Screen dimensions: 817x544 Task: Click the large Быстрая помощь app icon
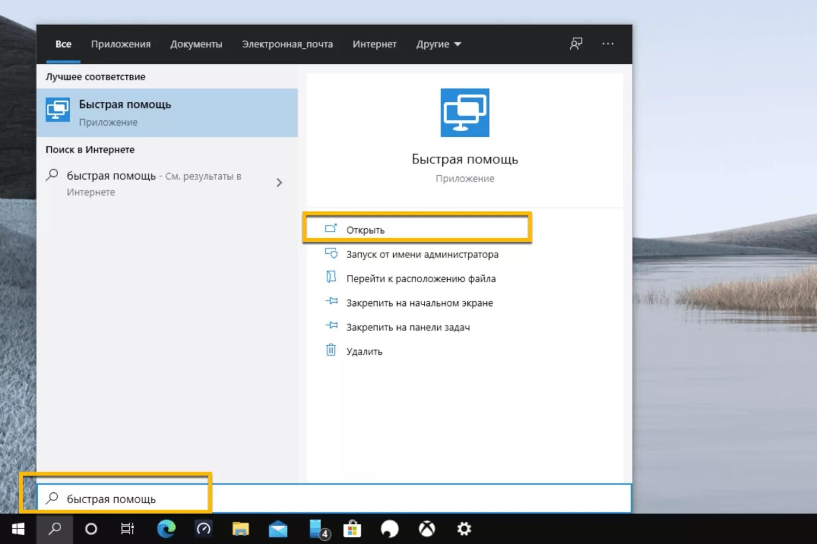coord(465,113)
